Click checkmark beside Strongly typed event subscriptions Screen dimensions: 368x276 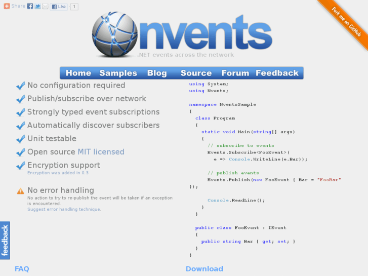(21, 112)
